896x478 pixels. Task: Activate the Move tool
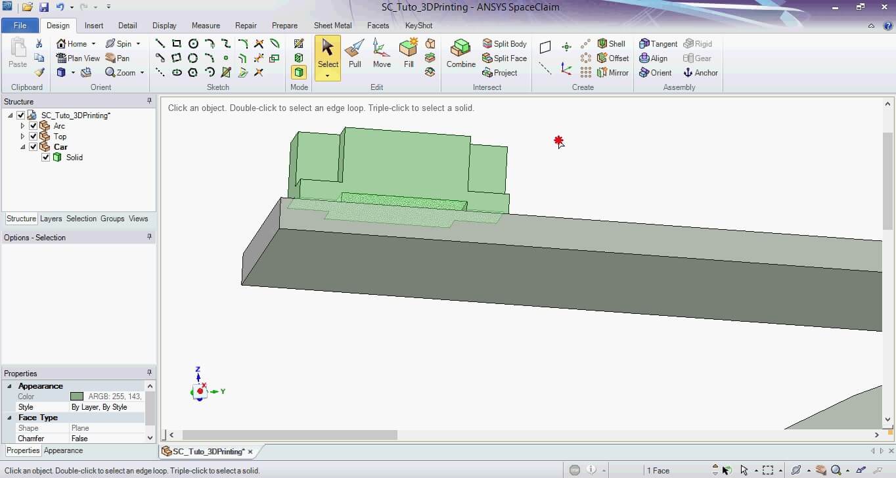382,53
